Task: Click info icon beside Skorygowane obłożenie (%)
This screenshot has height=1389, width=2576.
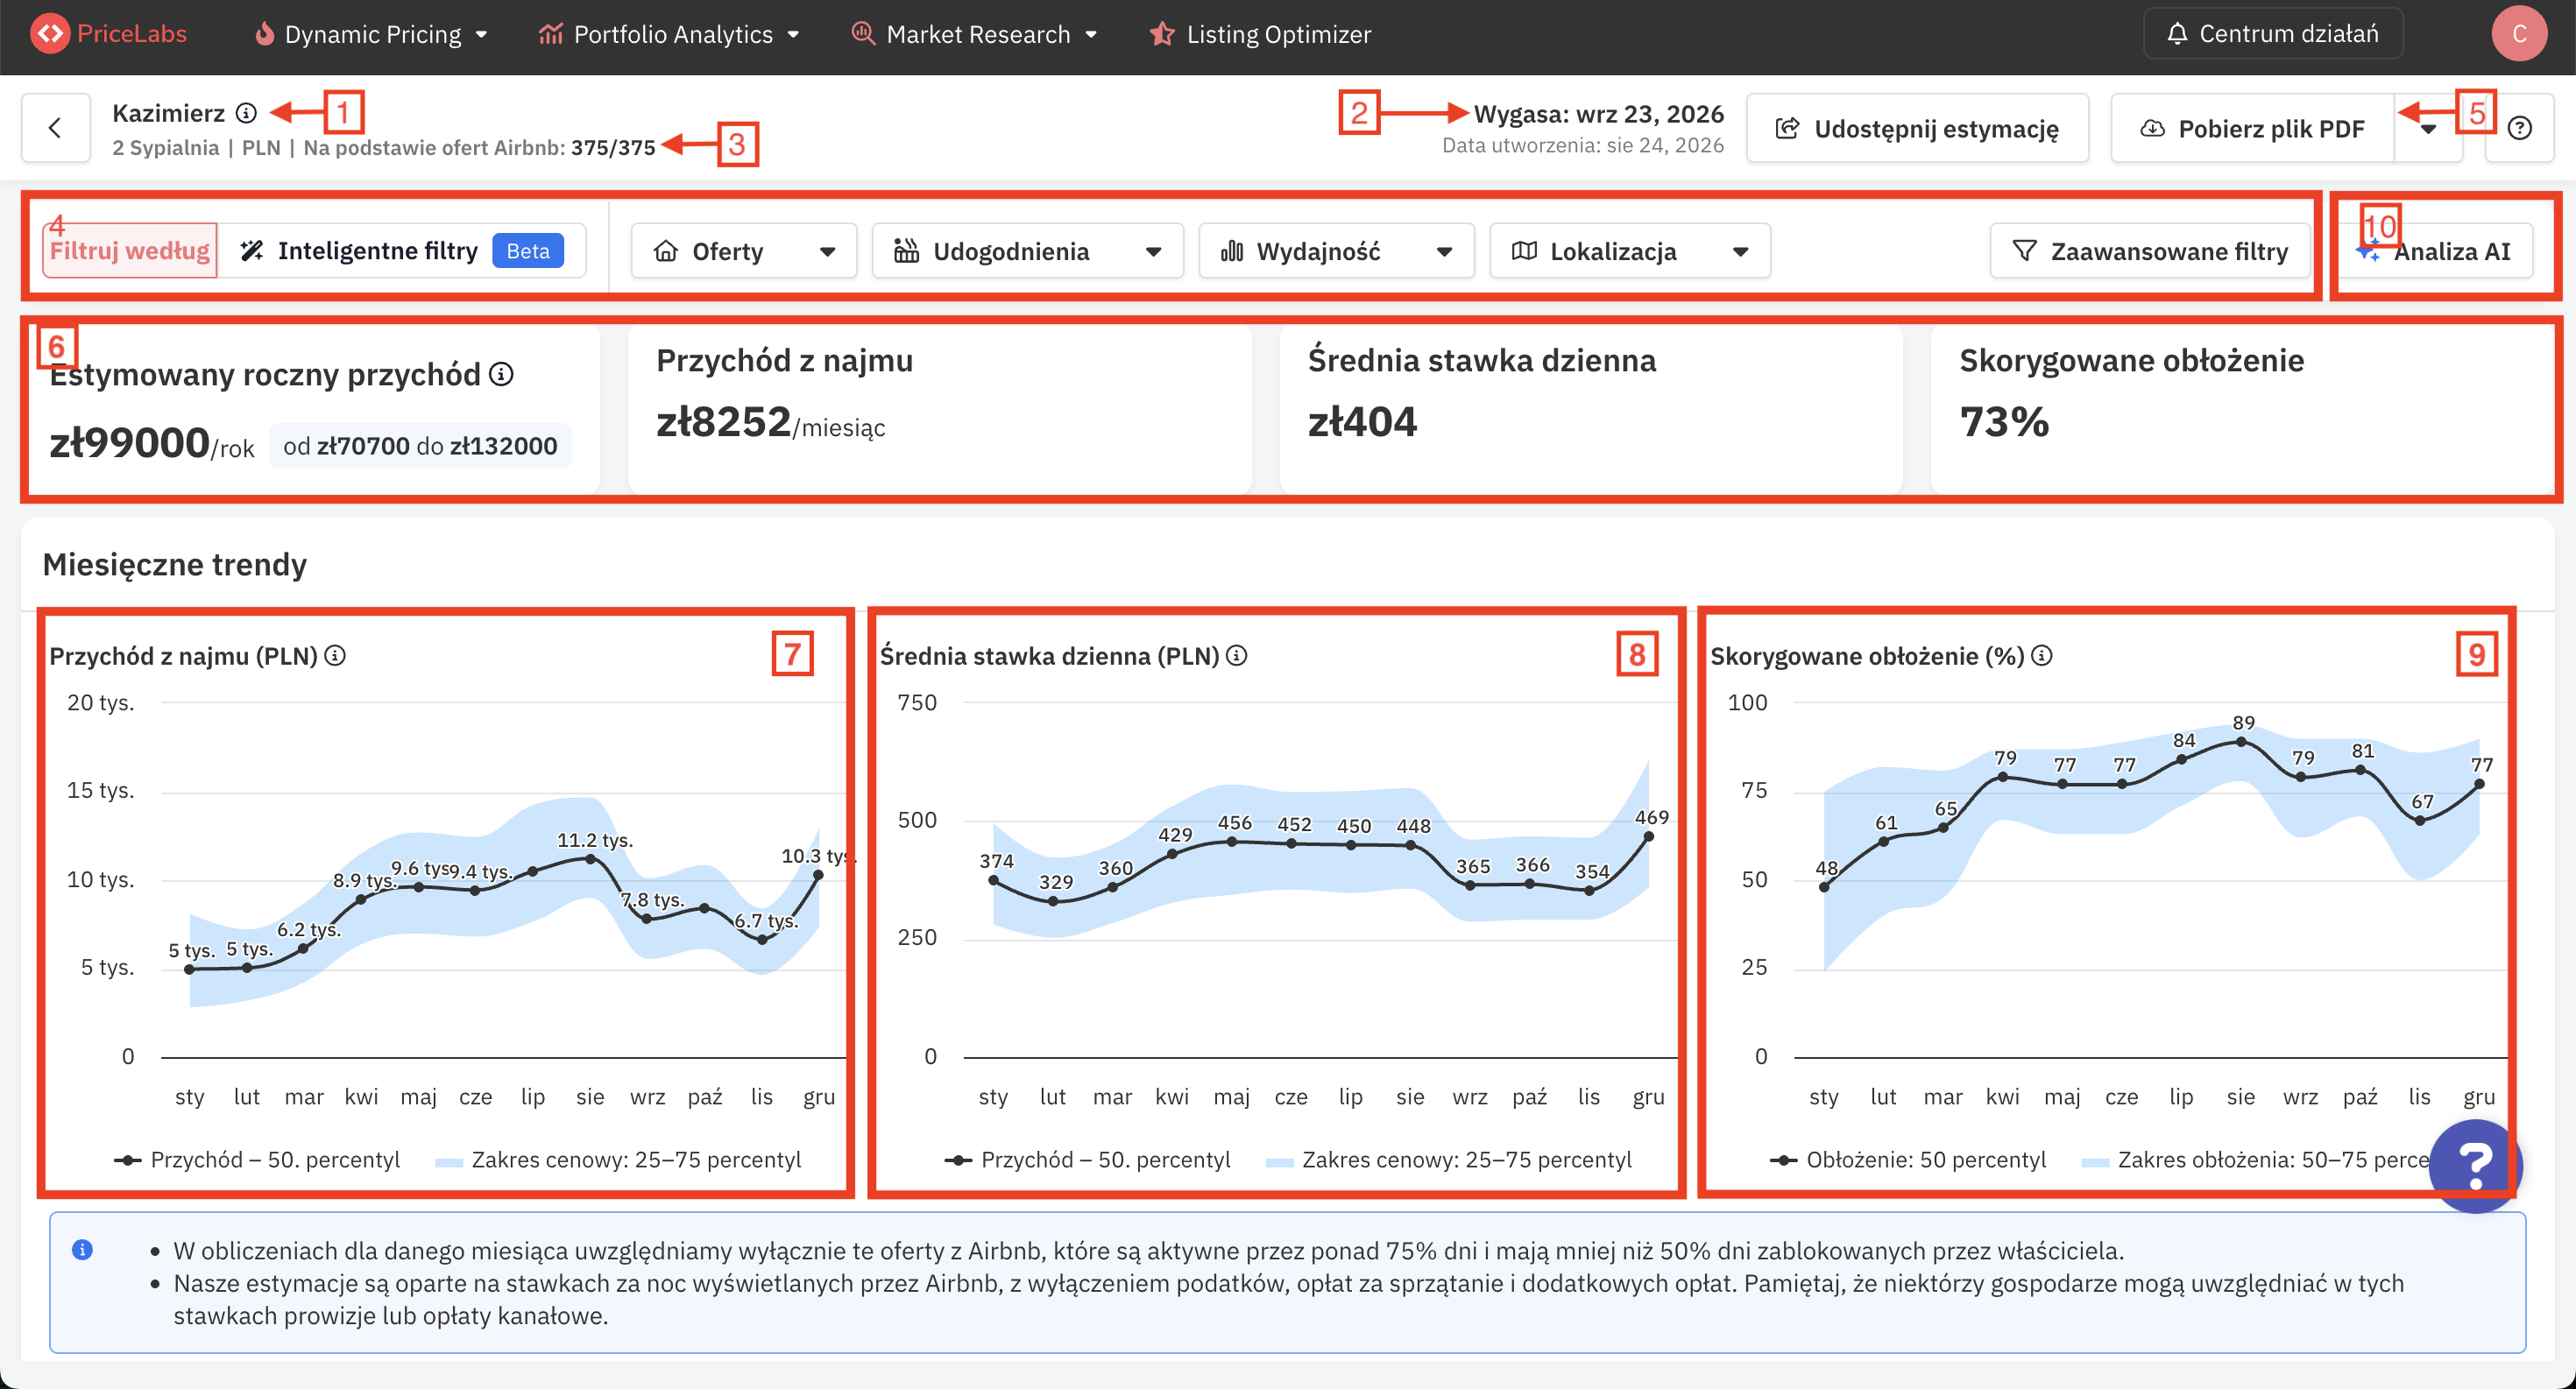Action: 2042,656
